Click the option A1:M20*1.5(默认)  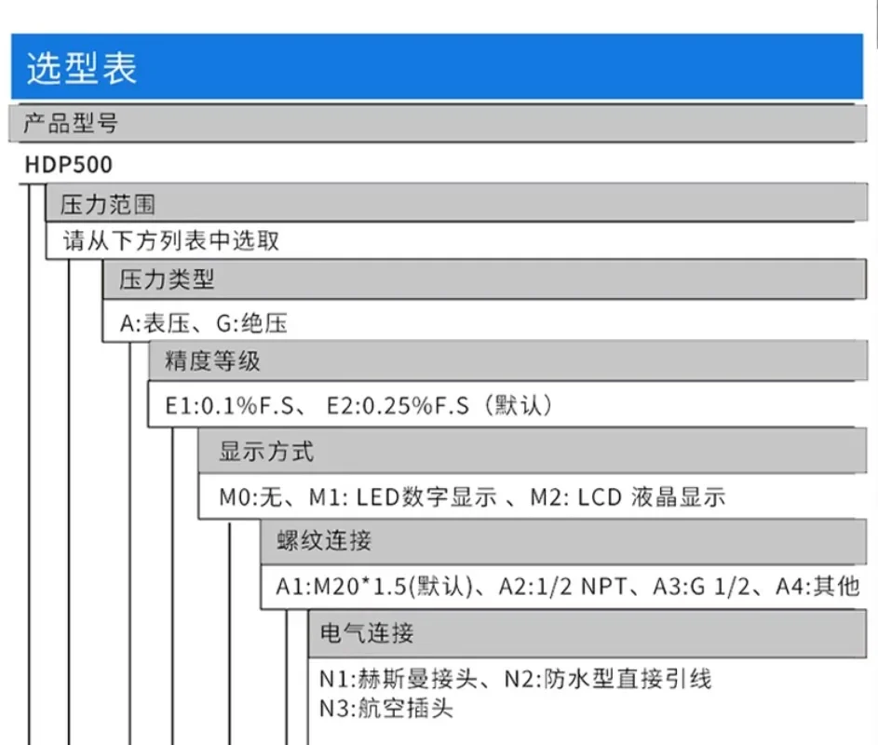[x=374, y=587]
